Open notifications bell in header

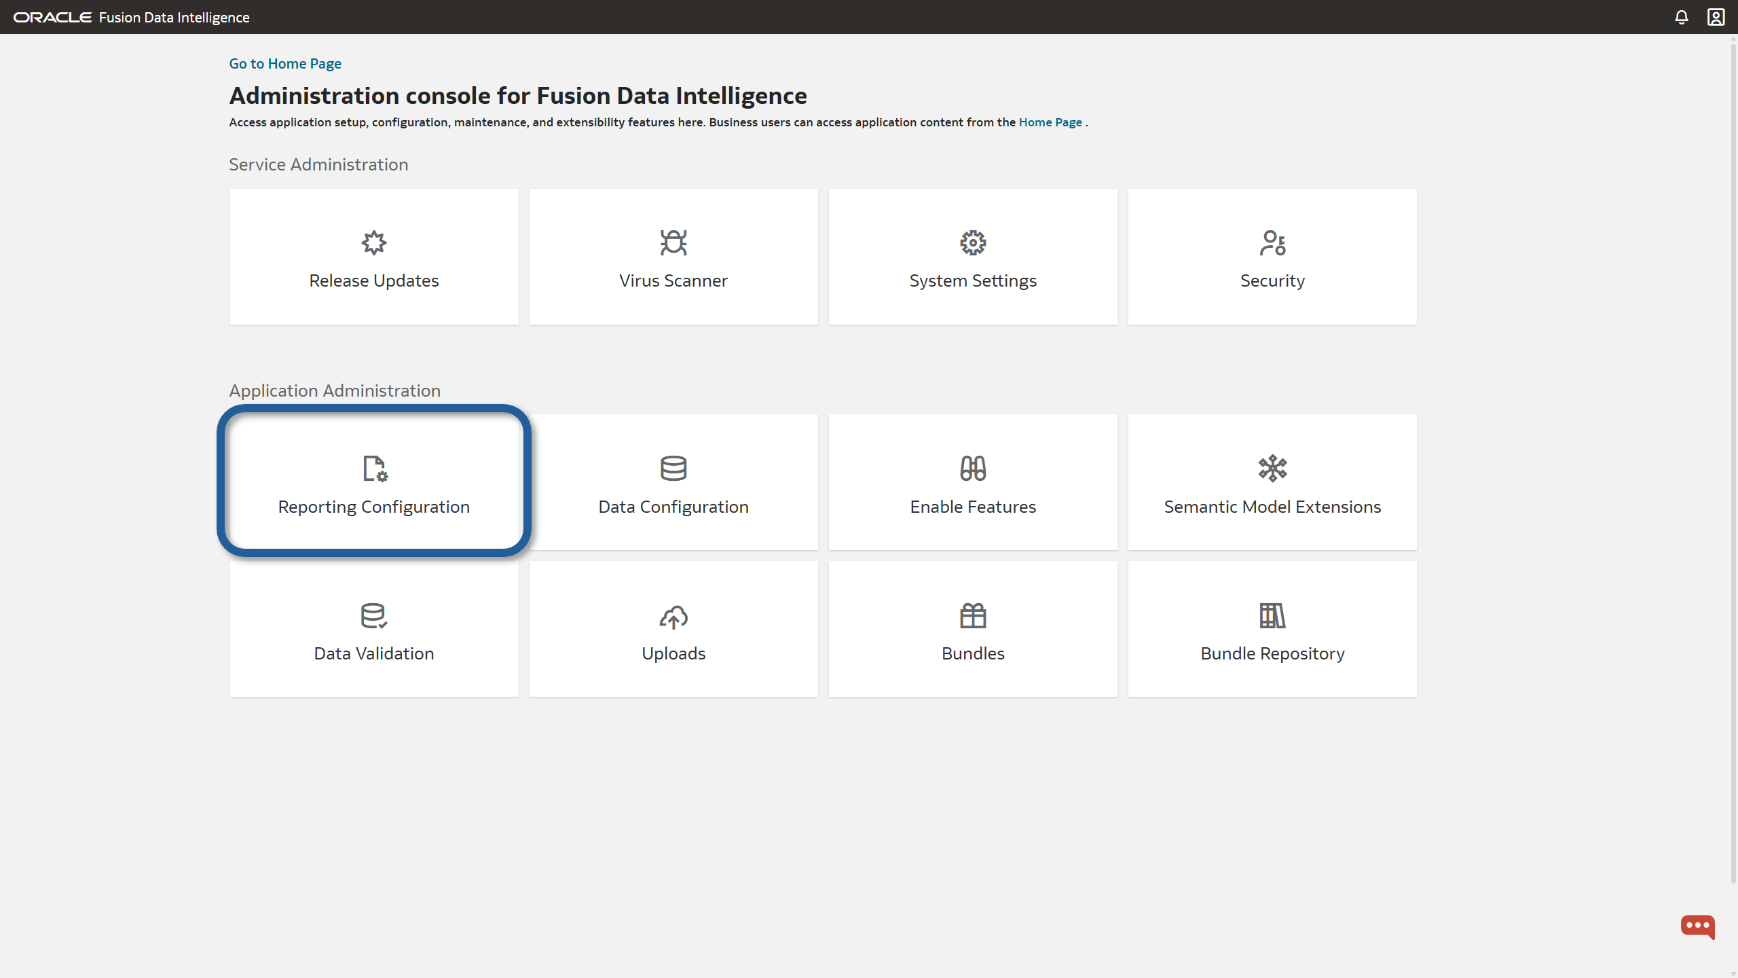[x=1681, y=17]
